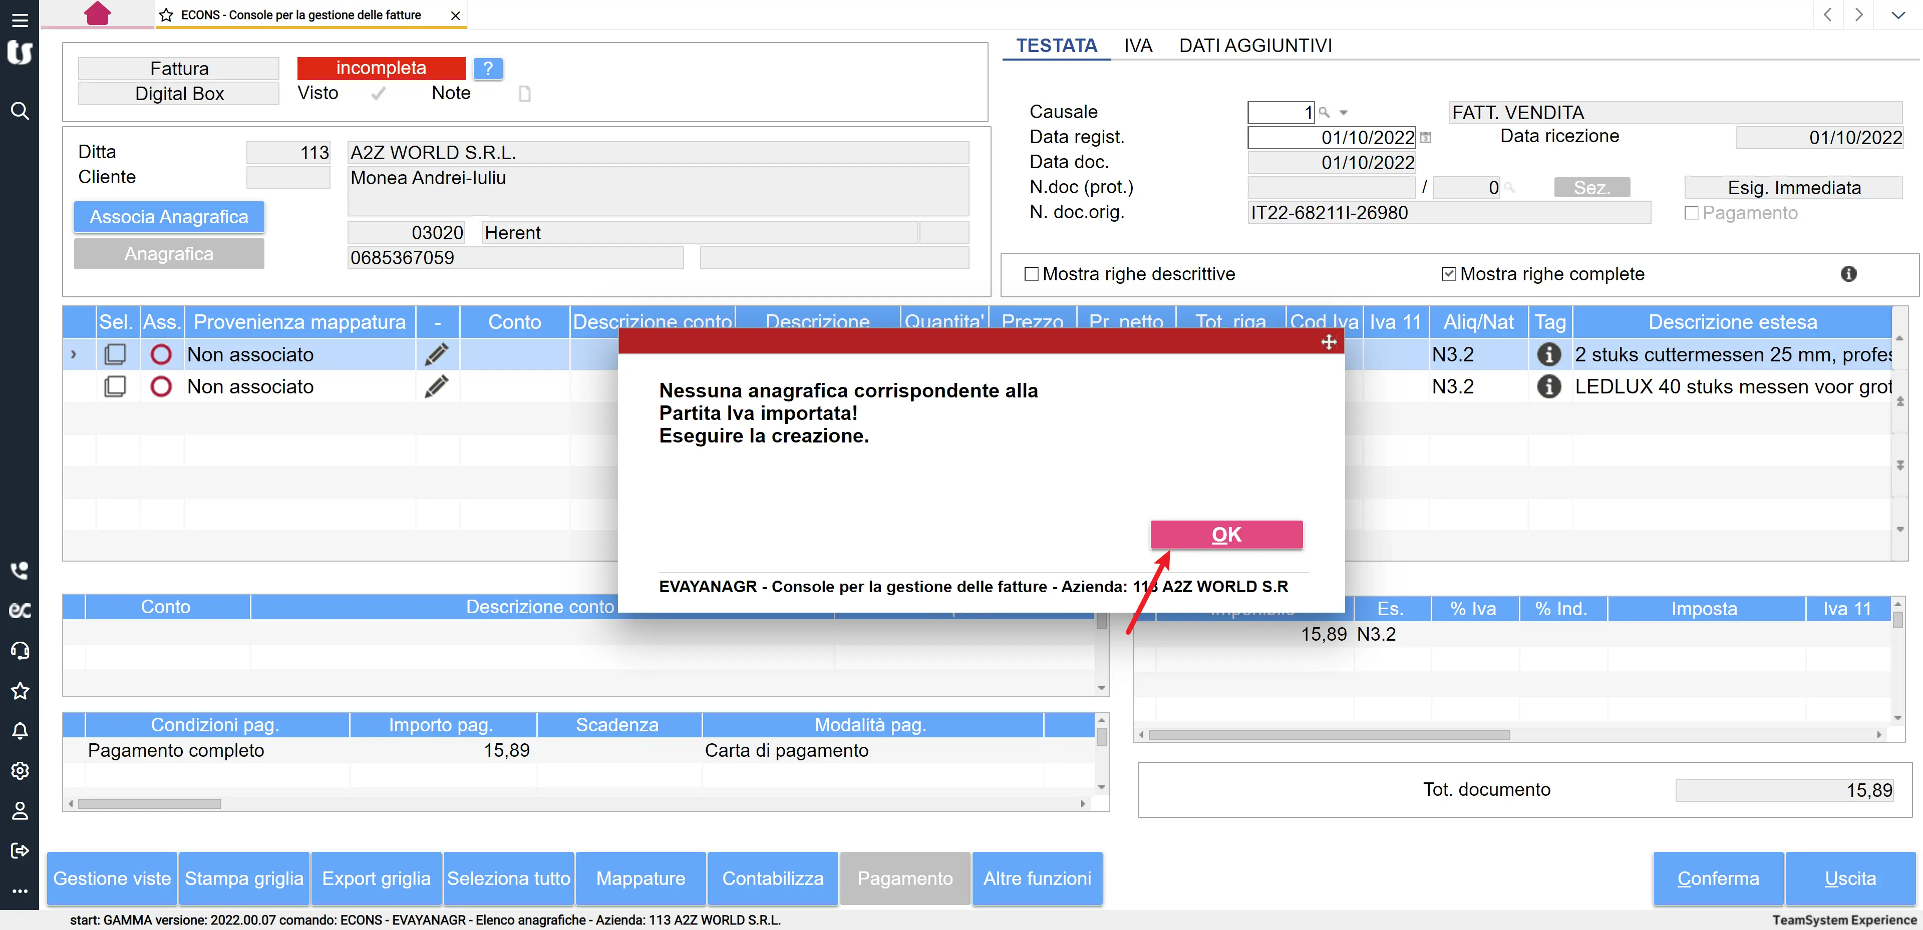Image resolution: width=1923 pixels, height=930 pixels.
Task: Enable Mostra righe descrittive checkbox
Action: (x=1031, y=274)
